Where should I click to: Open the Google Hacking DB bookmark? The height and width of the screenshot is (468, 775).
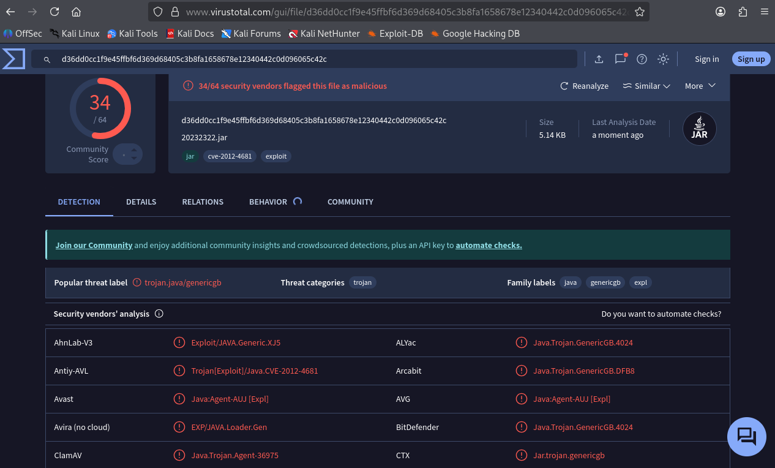point(475,34)
